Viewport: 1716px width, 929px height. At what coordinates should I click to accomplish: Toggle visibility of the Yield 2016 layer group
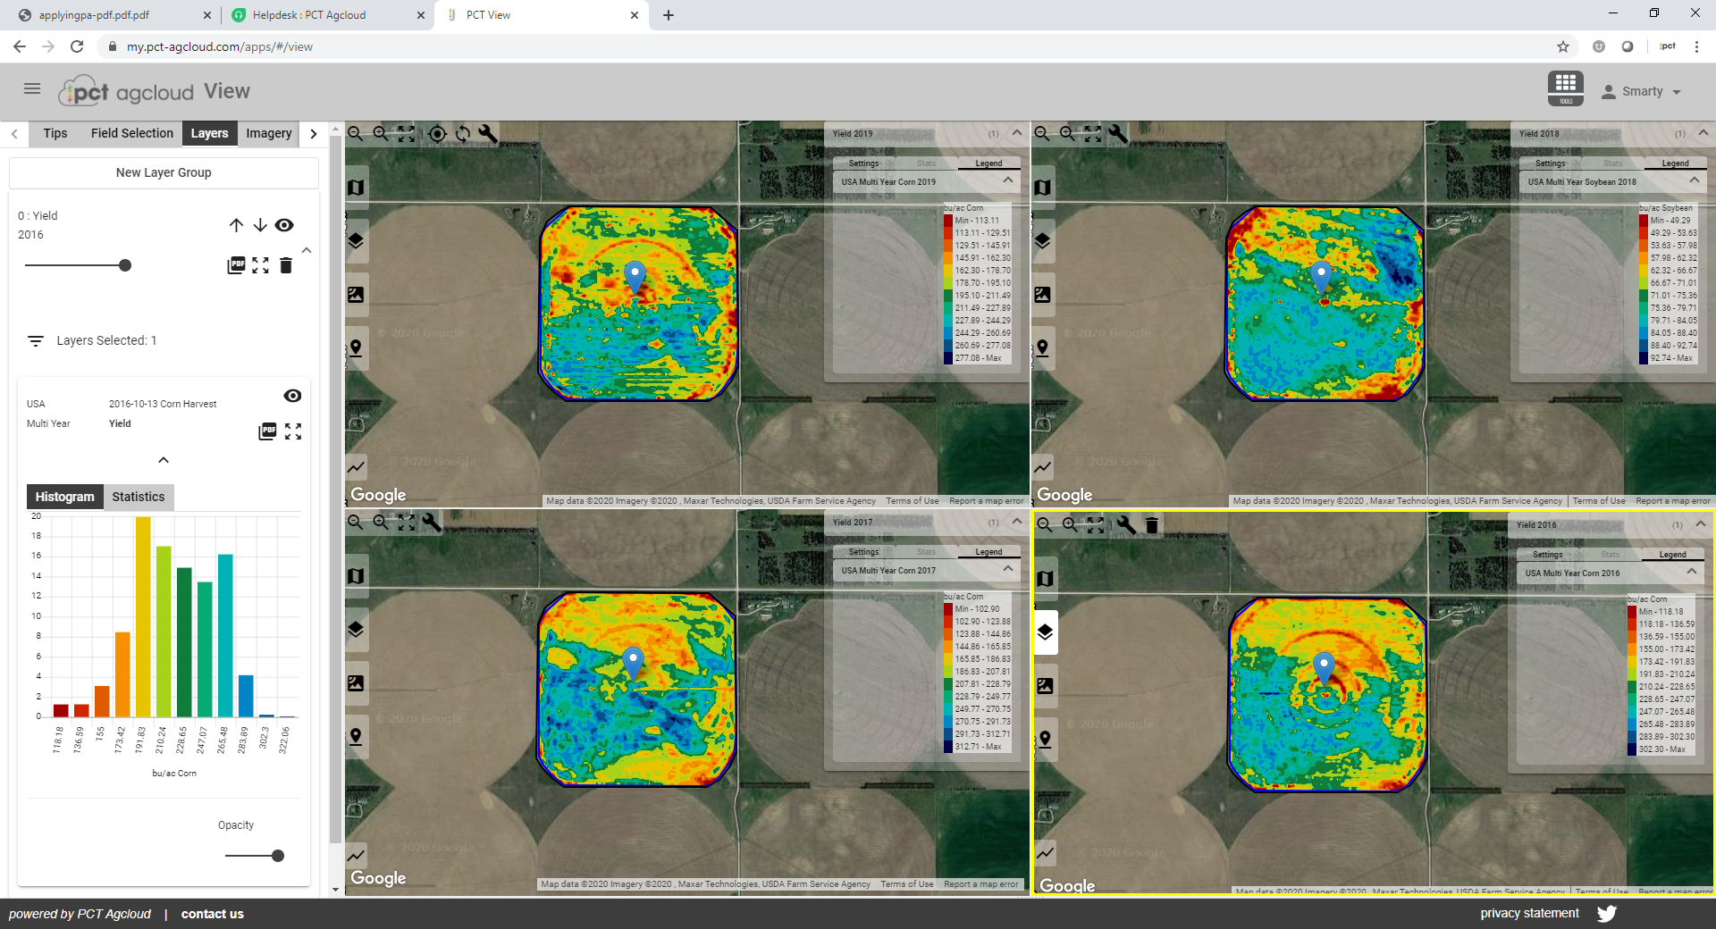click(284, 225)
